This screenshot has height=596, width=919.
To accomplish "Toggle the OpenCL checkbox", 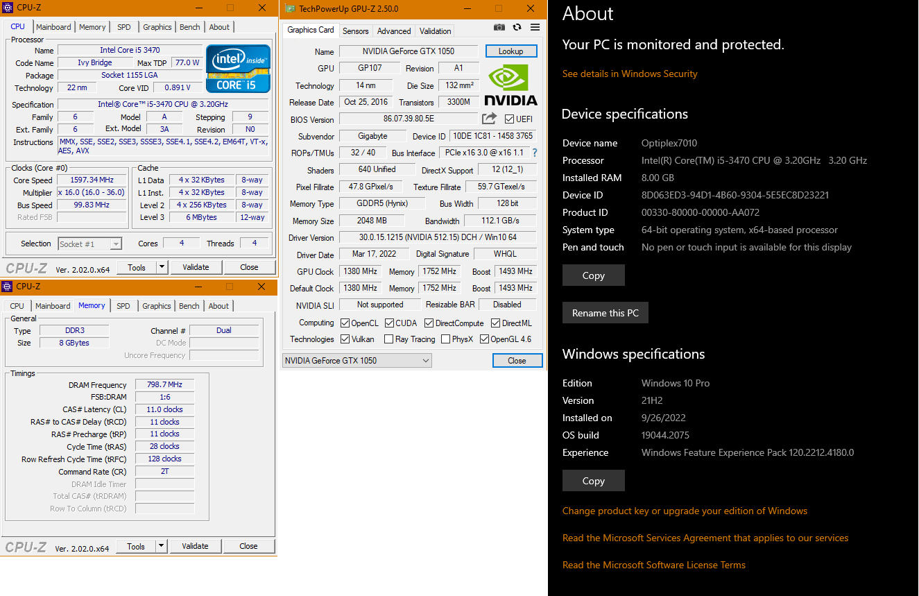I will point(345,323).
